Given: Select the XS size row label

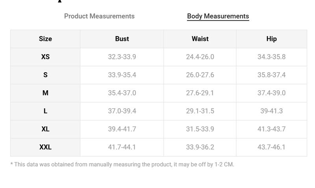Looking at the screenshot, I should tap(45, 57).
